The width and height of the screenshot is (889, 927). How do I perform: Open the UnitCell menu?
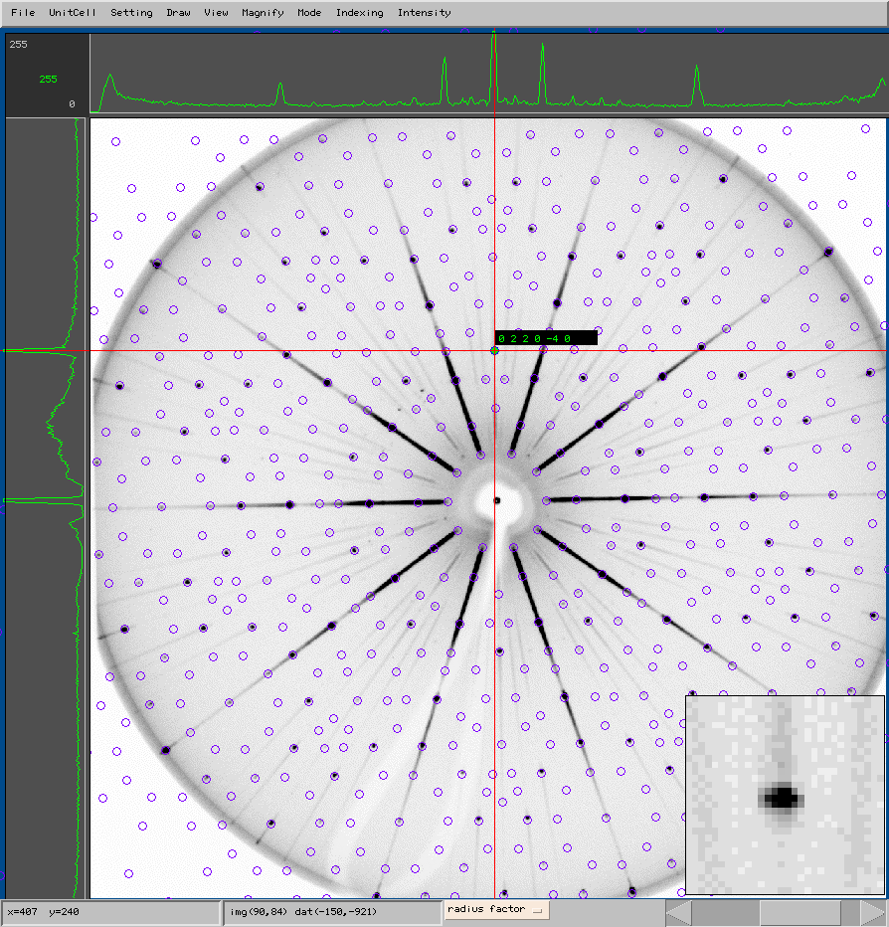tap(73, 12)
